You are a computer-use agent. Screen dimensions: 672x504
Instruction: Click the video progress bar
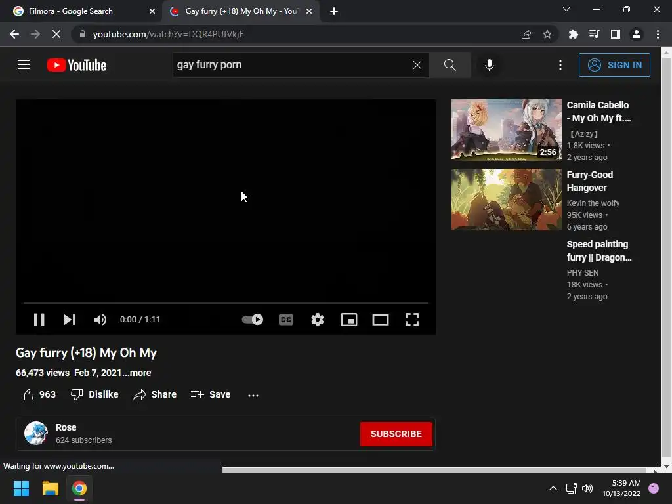tap(226, 303)
